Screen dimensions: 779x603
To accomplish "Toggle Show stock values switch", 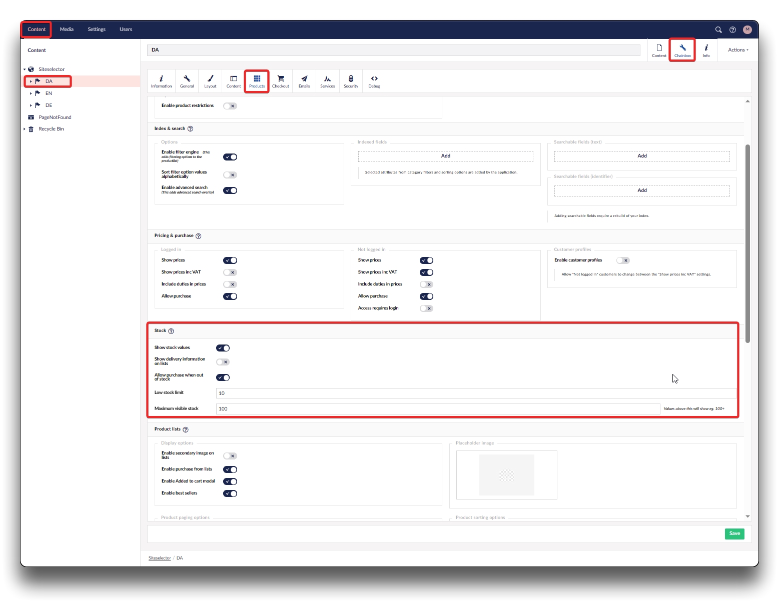I will [223, 348].
